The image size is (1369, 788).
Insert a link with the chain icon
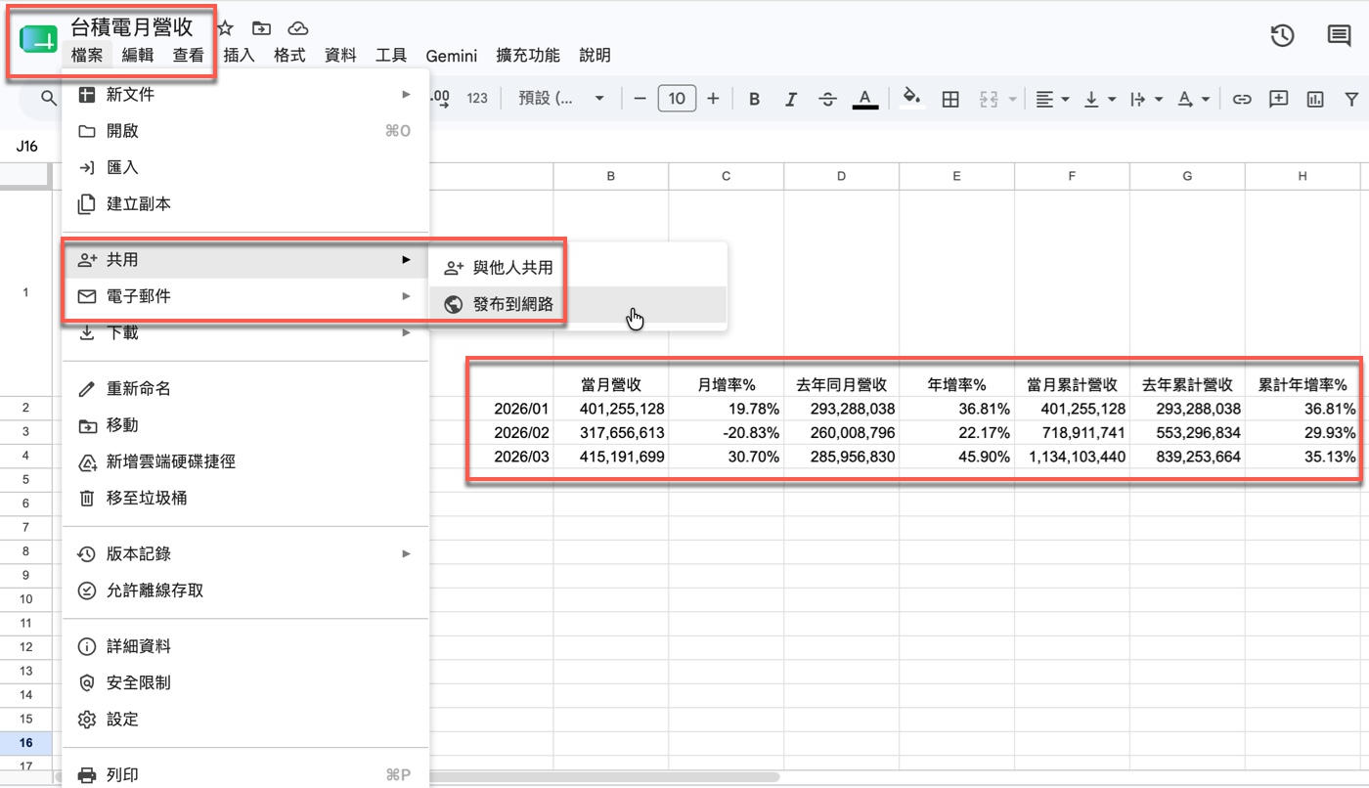(1242, 99)
